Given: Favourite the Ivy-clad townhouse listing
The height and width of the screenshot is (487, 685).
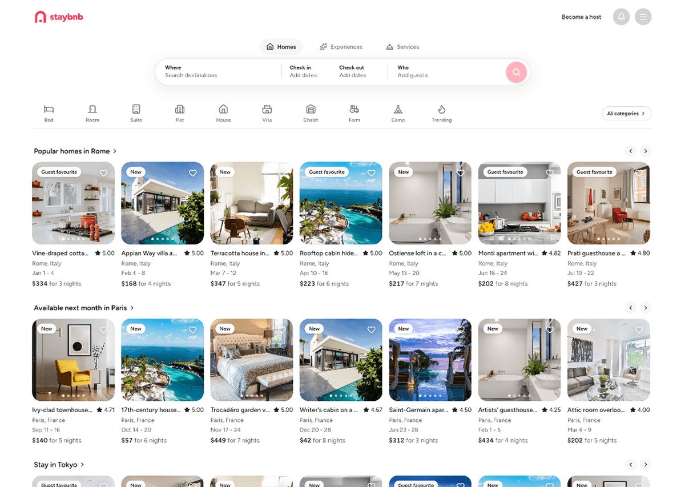Looking at the screenshot, I should [103, 329].
